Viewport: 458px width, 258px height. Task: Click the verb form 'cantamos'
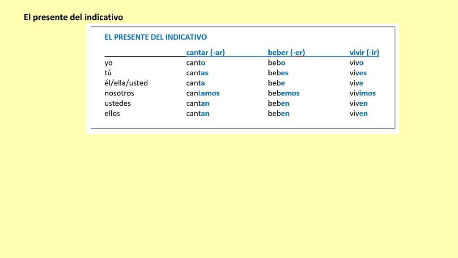(x=203, y=93)
